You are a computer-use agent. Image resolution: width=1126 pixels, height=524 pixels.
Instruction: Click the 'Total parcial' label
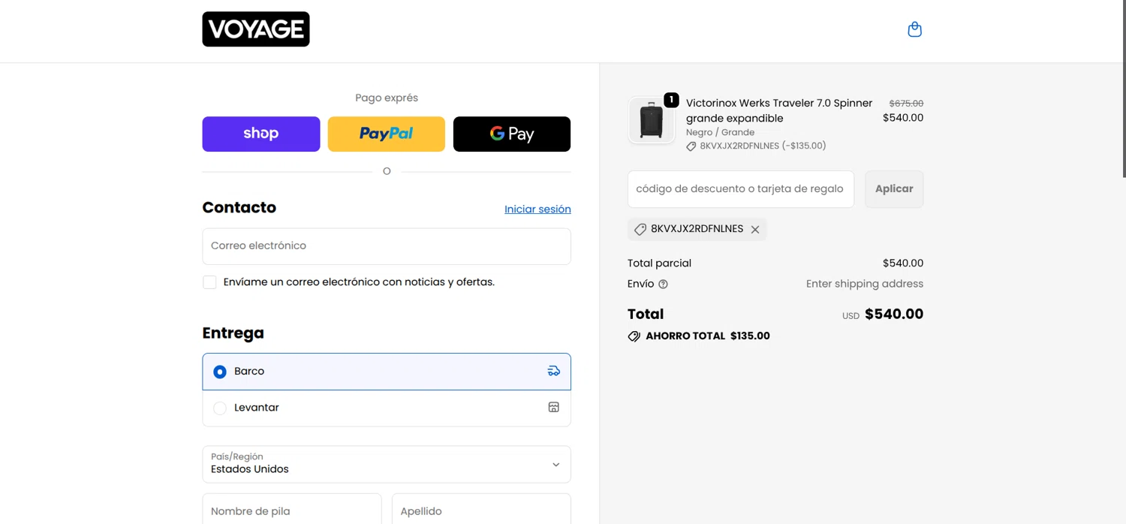[659, 264]
